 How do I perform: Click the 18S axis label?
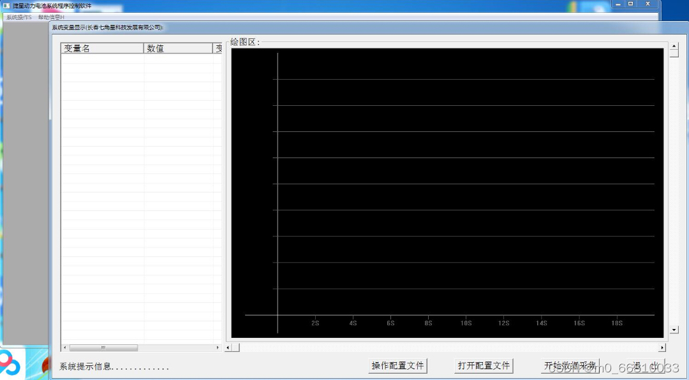pyautogui.click(x=617, y=323)
